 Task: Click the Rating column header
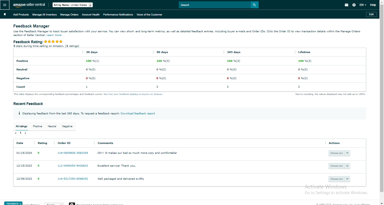click(42, 143)
